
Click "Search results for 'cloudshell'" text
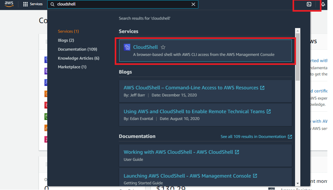145,18
